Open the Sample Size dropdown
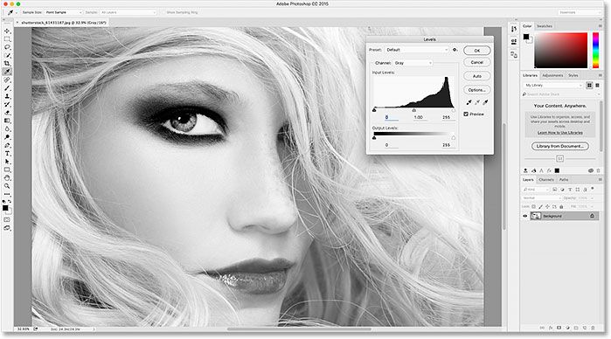611x339 pixels. pyautogui.click(x=63, y=12)
